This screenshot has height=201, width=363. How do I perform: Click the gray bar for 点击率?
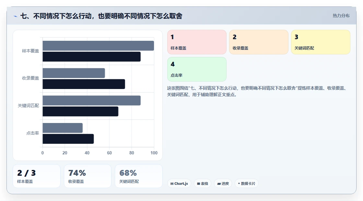tap(63, 128)
